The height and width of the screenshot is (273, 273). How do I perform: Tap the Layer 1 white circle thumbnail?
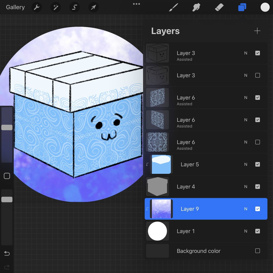click(x=157, y=231)
